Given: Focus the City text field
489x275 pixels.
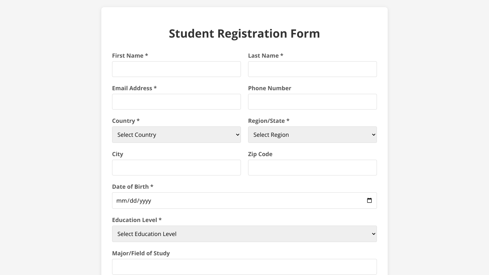Looking at the screenshot, I should coord(176,168).
